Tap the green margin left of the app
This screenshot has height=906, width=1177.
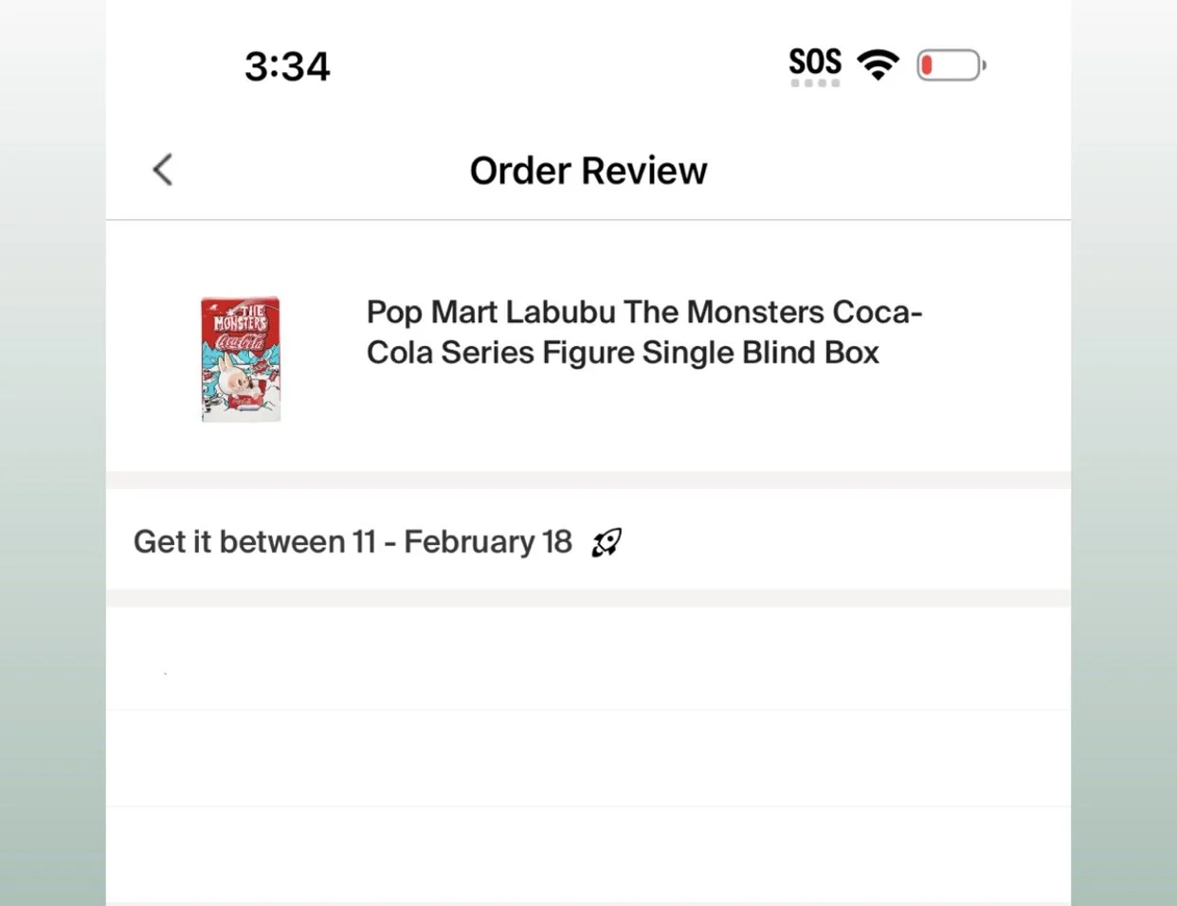pos(52,474)
